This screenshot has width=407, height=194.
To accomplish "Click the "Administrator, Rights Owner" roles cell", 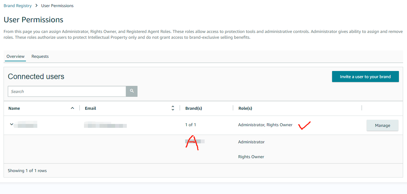I will coord(265,125).
